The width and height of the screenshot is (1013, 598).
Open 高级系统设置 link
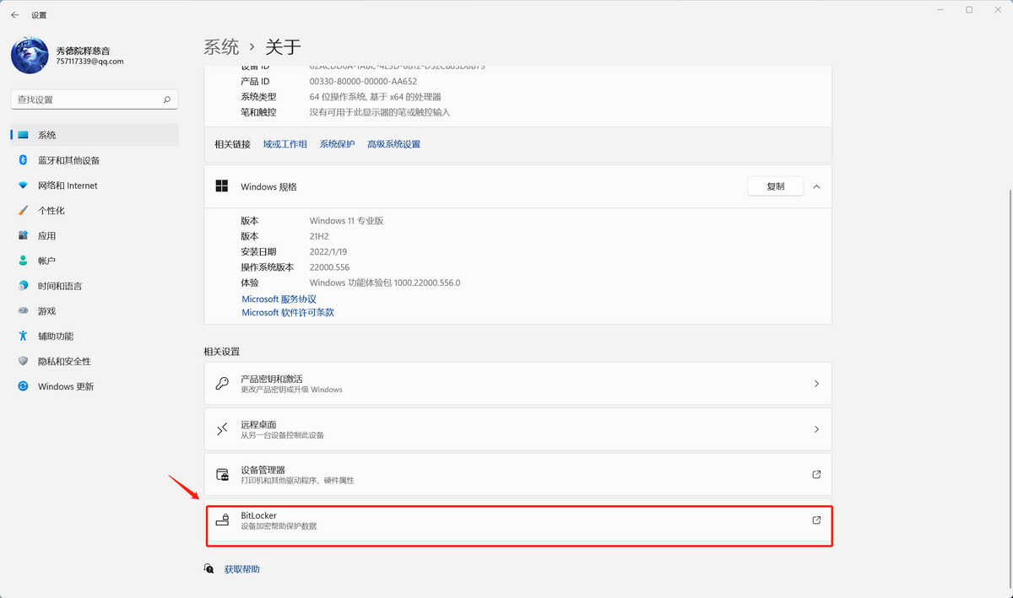point(393,144)
